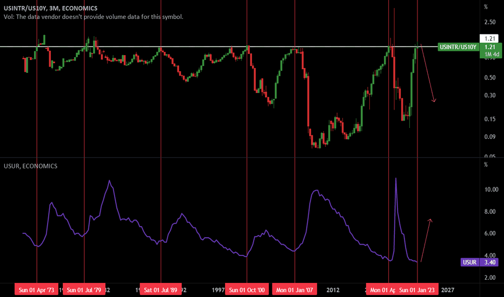Select the green USINTR/US10Y price label

coord(458,47)
